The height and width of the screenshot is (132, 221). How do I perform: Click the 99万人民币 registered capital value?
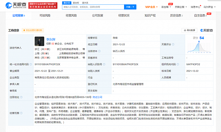[119, 51]
